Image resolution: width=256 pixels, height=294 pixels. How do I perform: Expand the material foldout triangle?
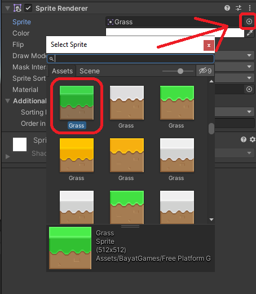pos(7,156)
